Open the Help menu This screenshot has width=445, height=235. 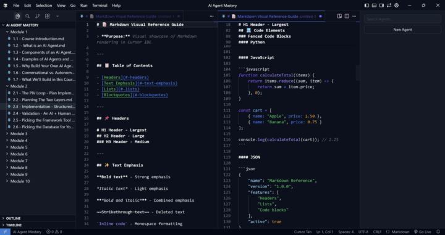pyautogui.click(x=116, y=6)
